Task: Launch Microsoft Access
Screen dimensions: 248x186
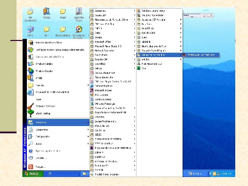Action: [113, 90]
